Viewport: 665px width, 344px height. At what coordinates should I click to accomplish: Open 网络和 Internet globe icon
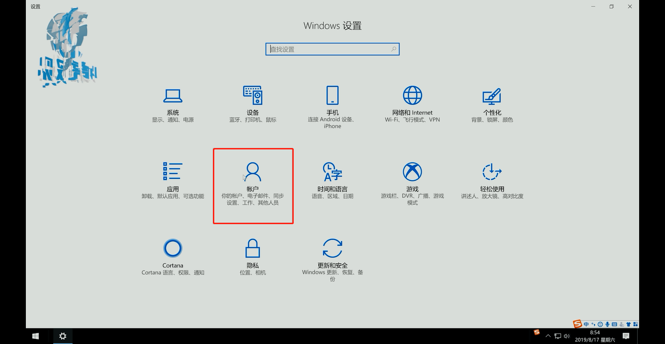click(x=412, y=95)
